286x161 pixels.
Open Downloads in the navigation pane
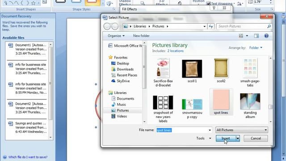point(122,69)
